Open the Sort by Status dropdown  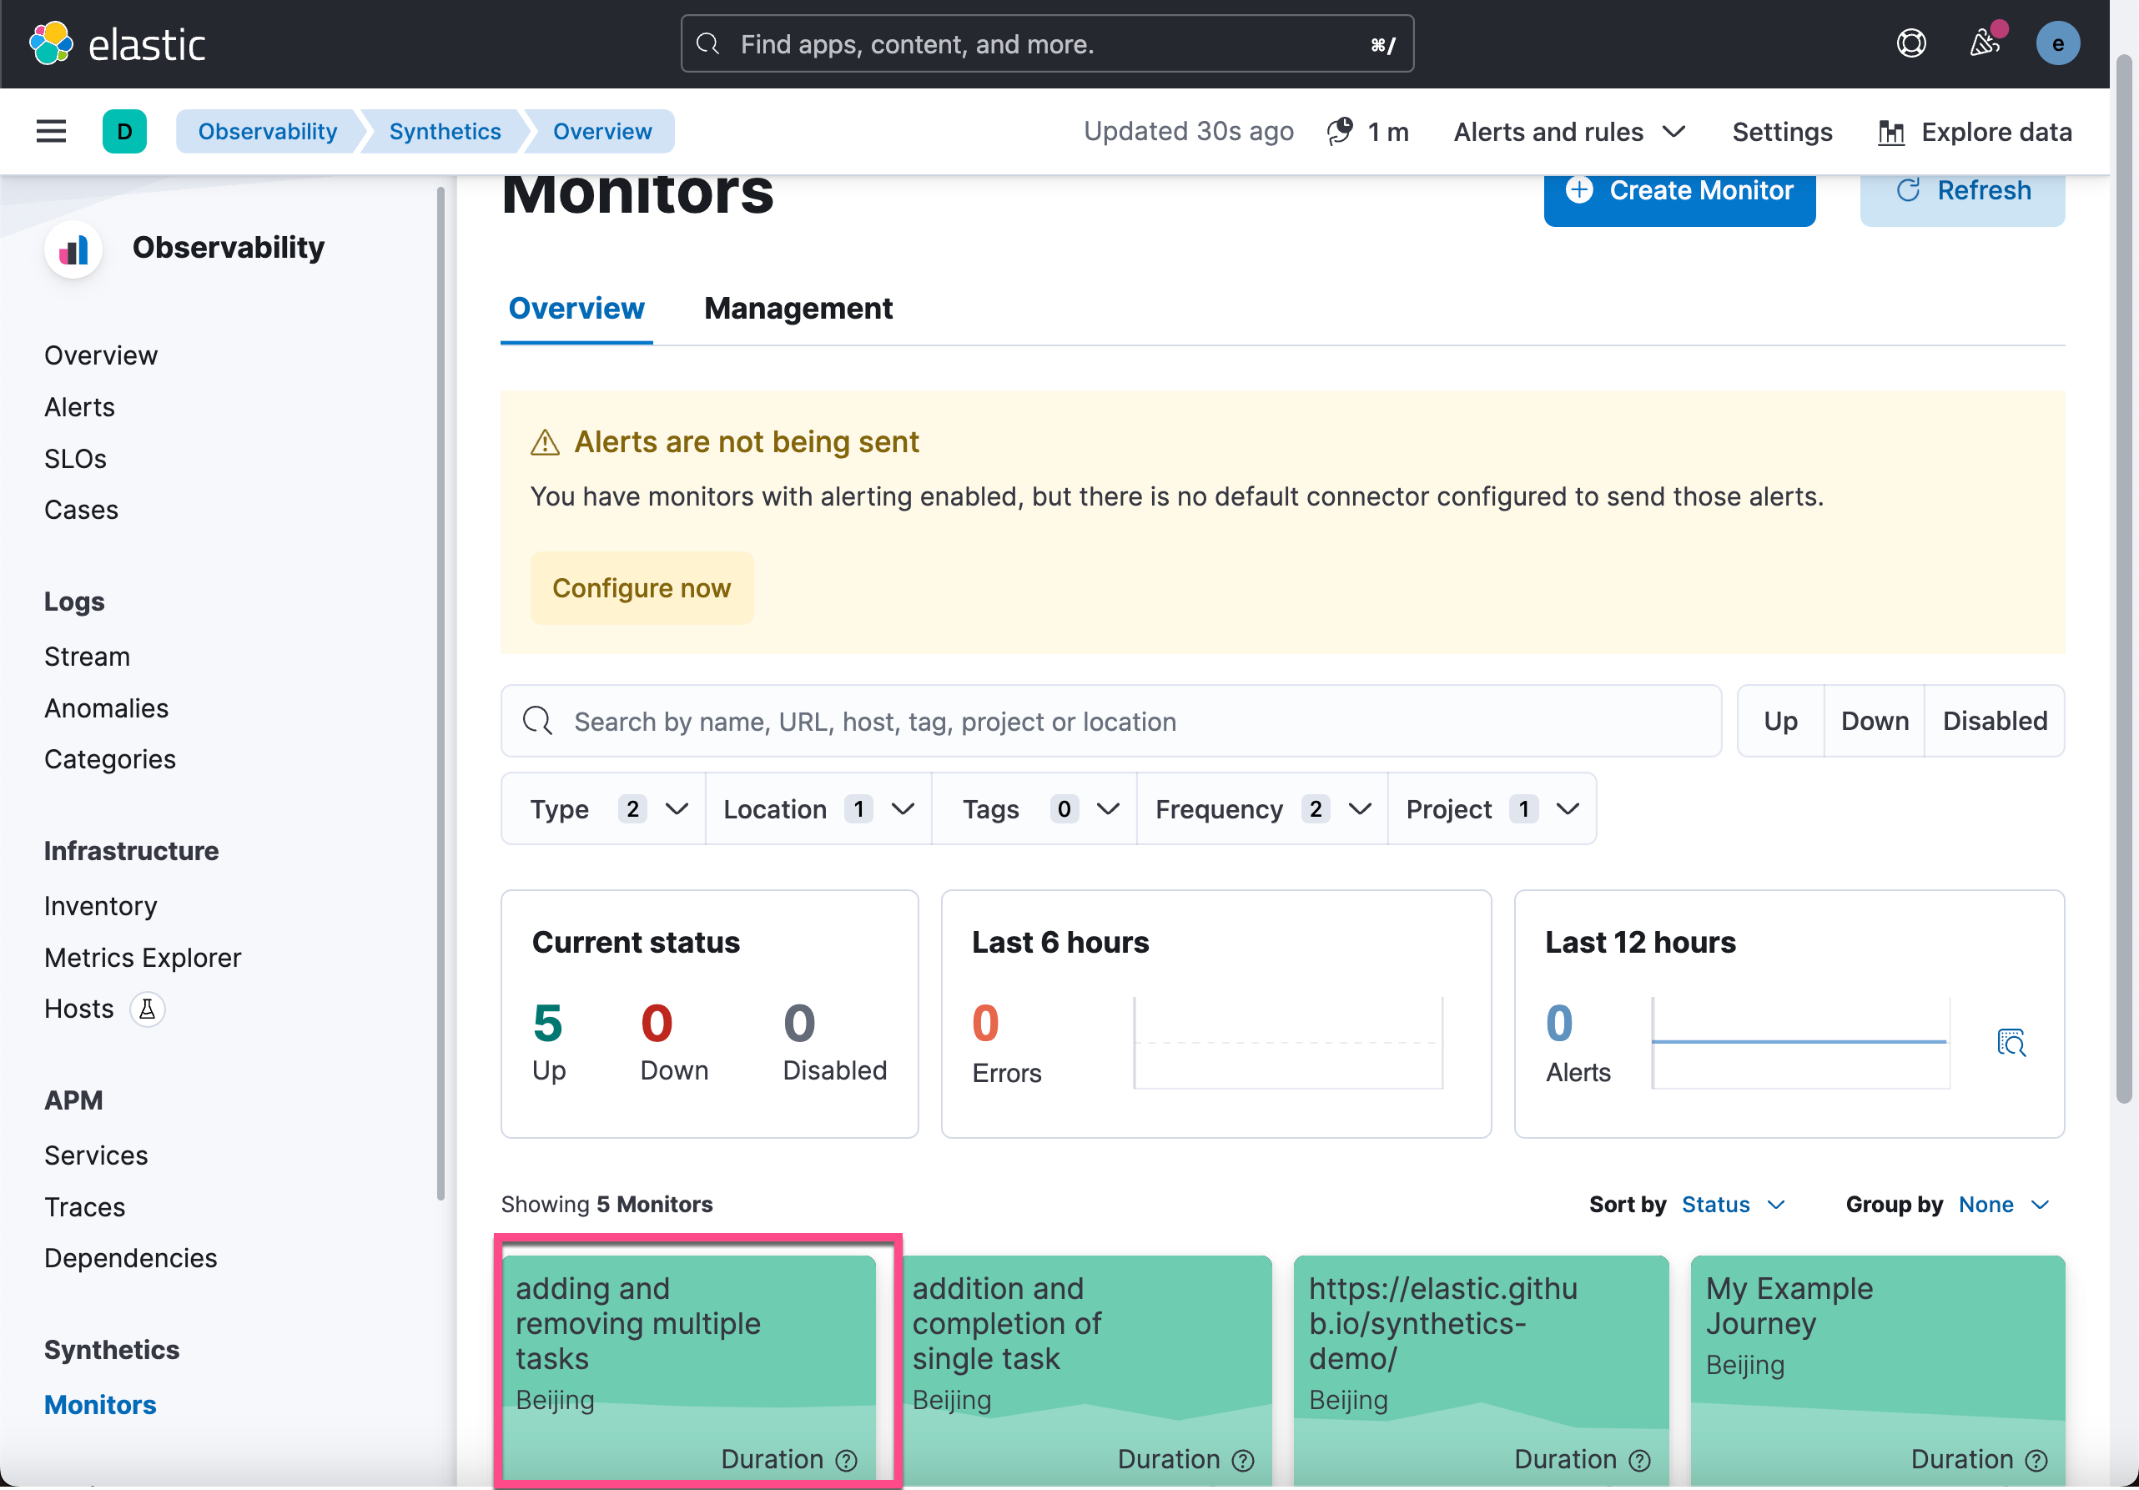click(1733, 1205)
